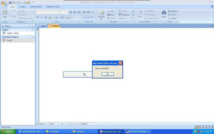
Task: Click the Paste button
Action: [13, 15]
